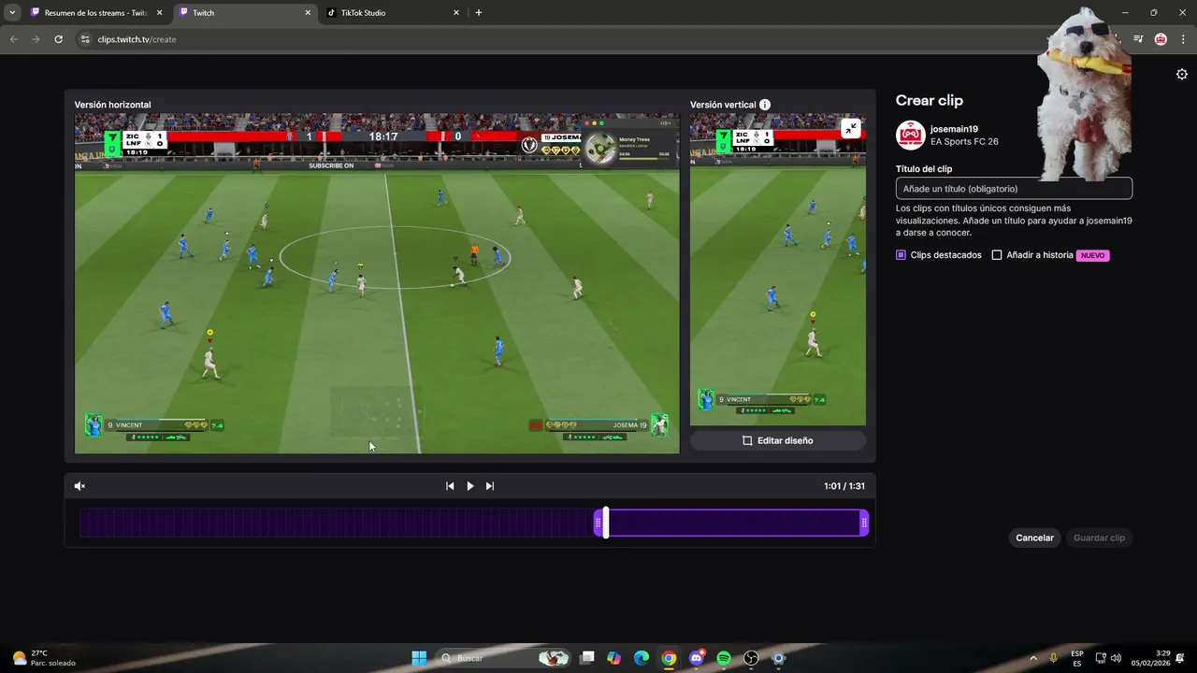Play the clip preview
1197x673 pixels.
[x=470, y=486]
